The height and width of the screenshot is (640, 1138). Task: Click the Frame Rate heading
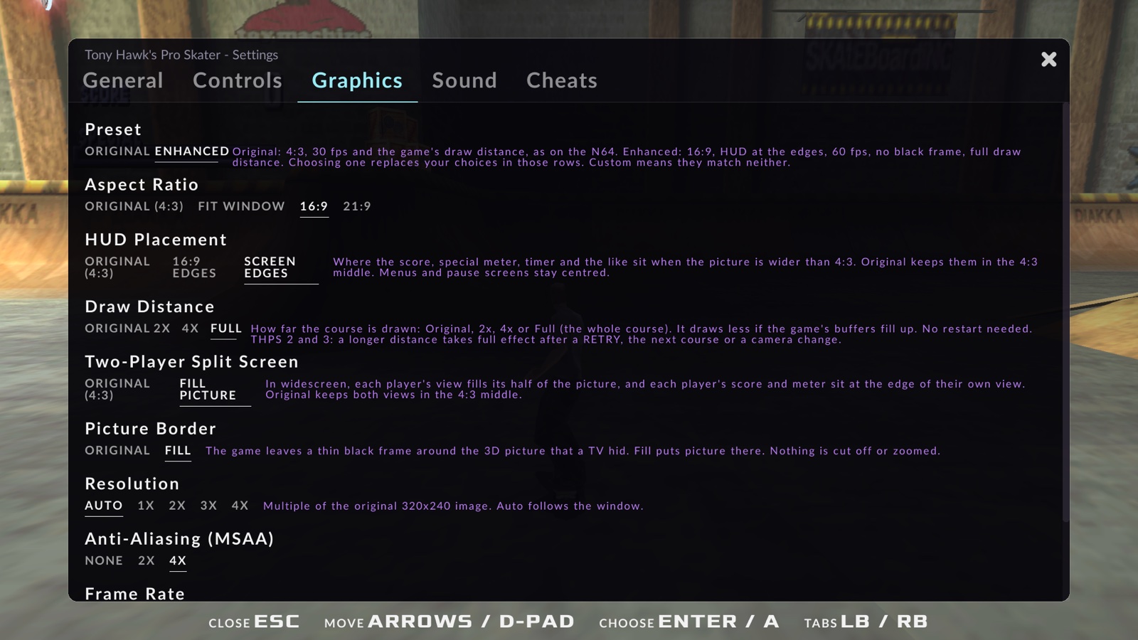tap(135, 594)
